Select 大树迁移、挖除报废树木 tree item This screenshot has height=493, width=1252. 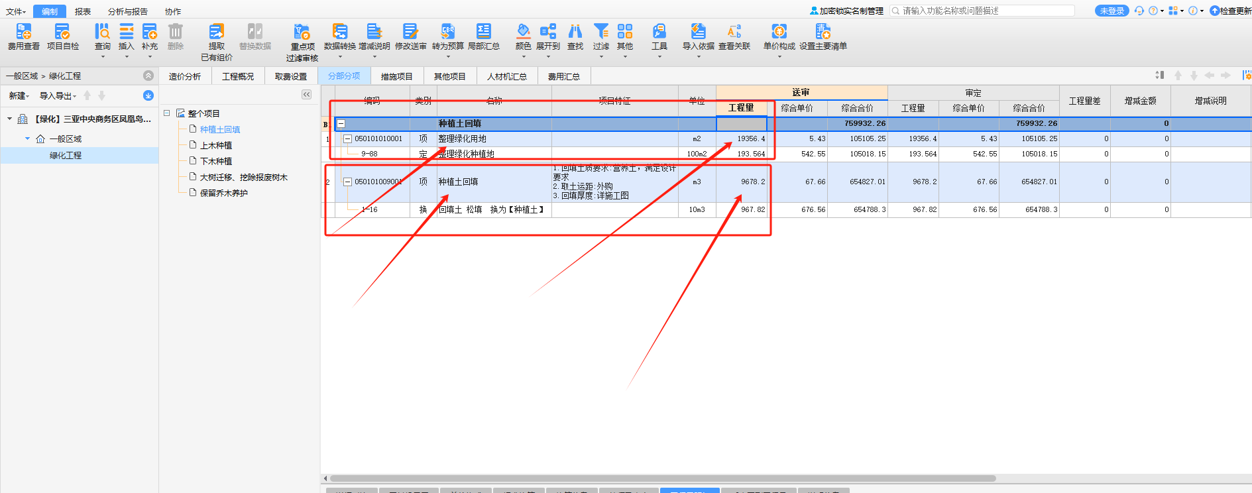coord(244,177)
